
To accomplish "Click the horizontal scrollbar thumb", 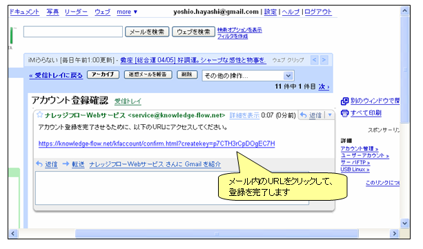I will pyautogui.click(x=217, y=234).
